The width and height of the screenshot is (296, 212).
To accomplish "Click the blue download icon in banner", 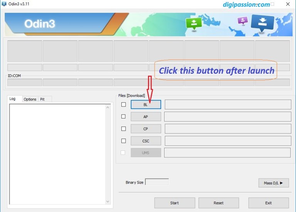I will pyautogui.click(x=262, y=23).
